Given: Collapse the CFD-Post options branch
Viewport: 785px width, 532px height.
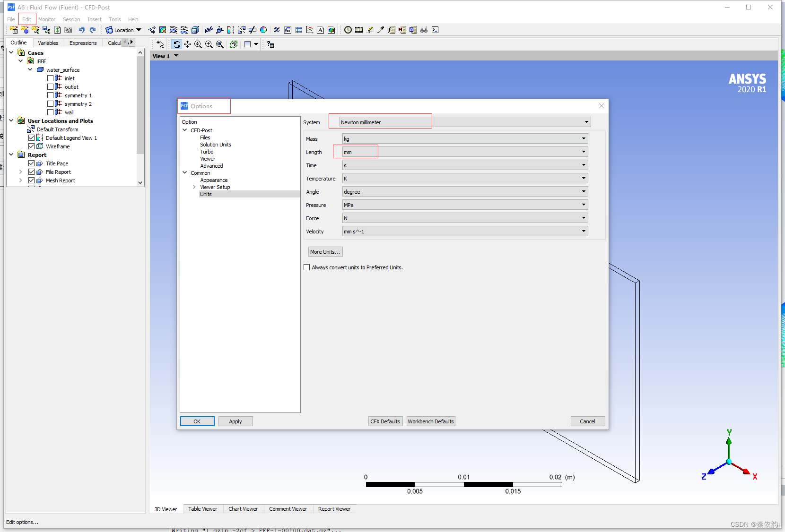Looking at the screenshot, I should tap(185, 130).
